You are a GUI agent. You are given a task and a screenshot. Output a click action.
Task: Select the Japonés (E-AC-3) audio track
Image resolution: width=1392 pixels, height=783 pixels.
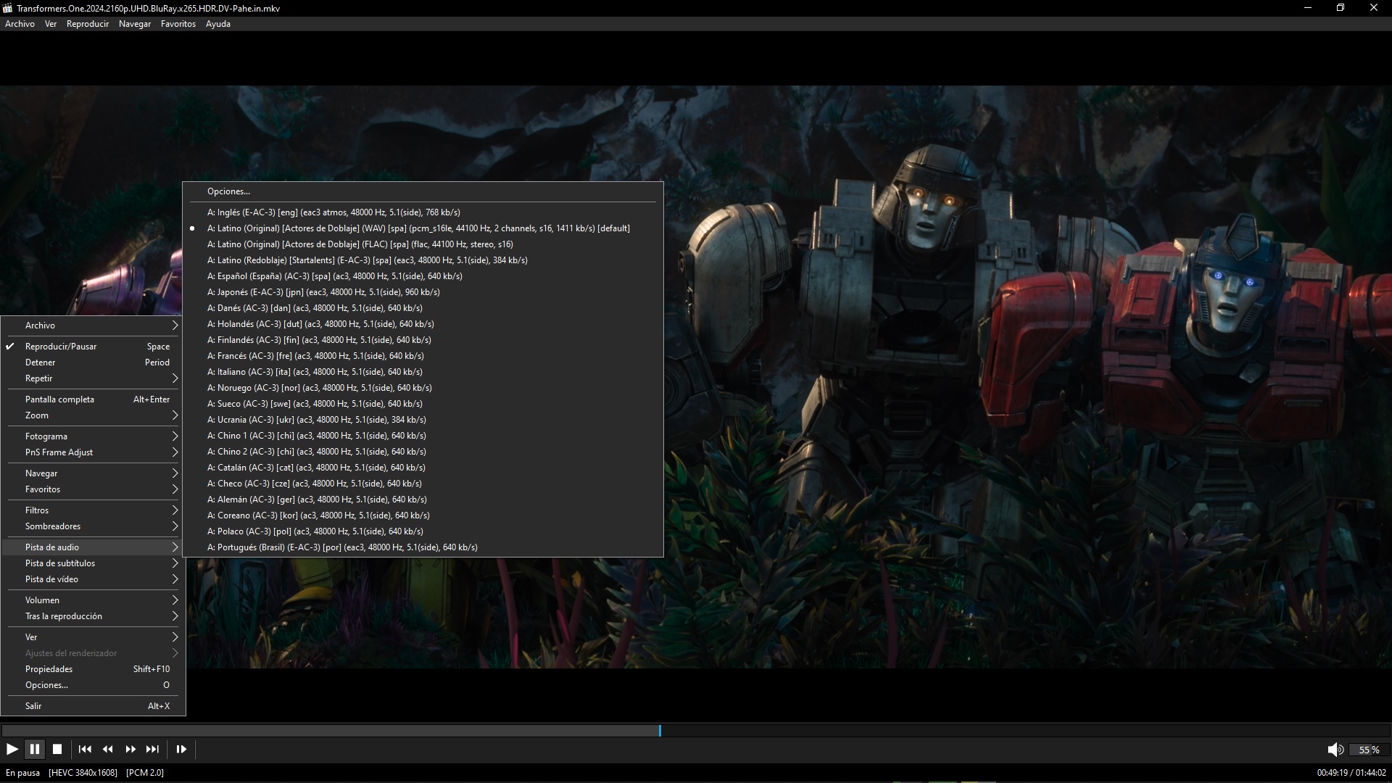click(x=423, y=292)
